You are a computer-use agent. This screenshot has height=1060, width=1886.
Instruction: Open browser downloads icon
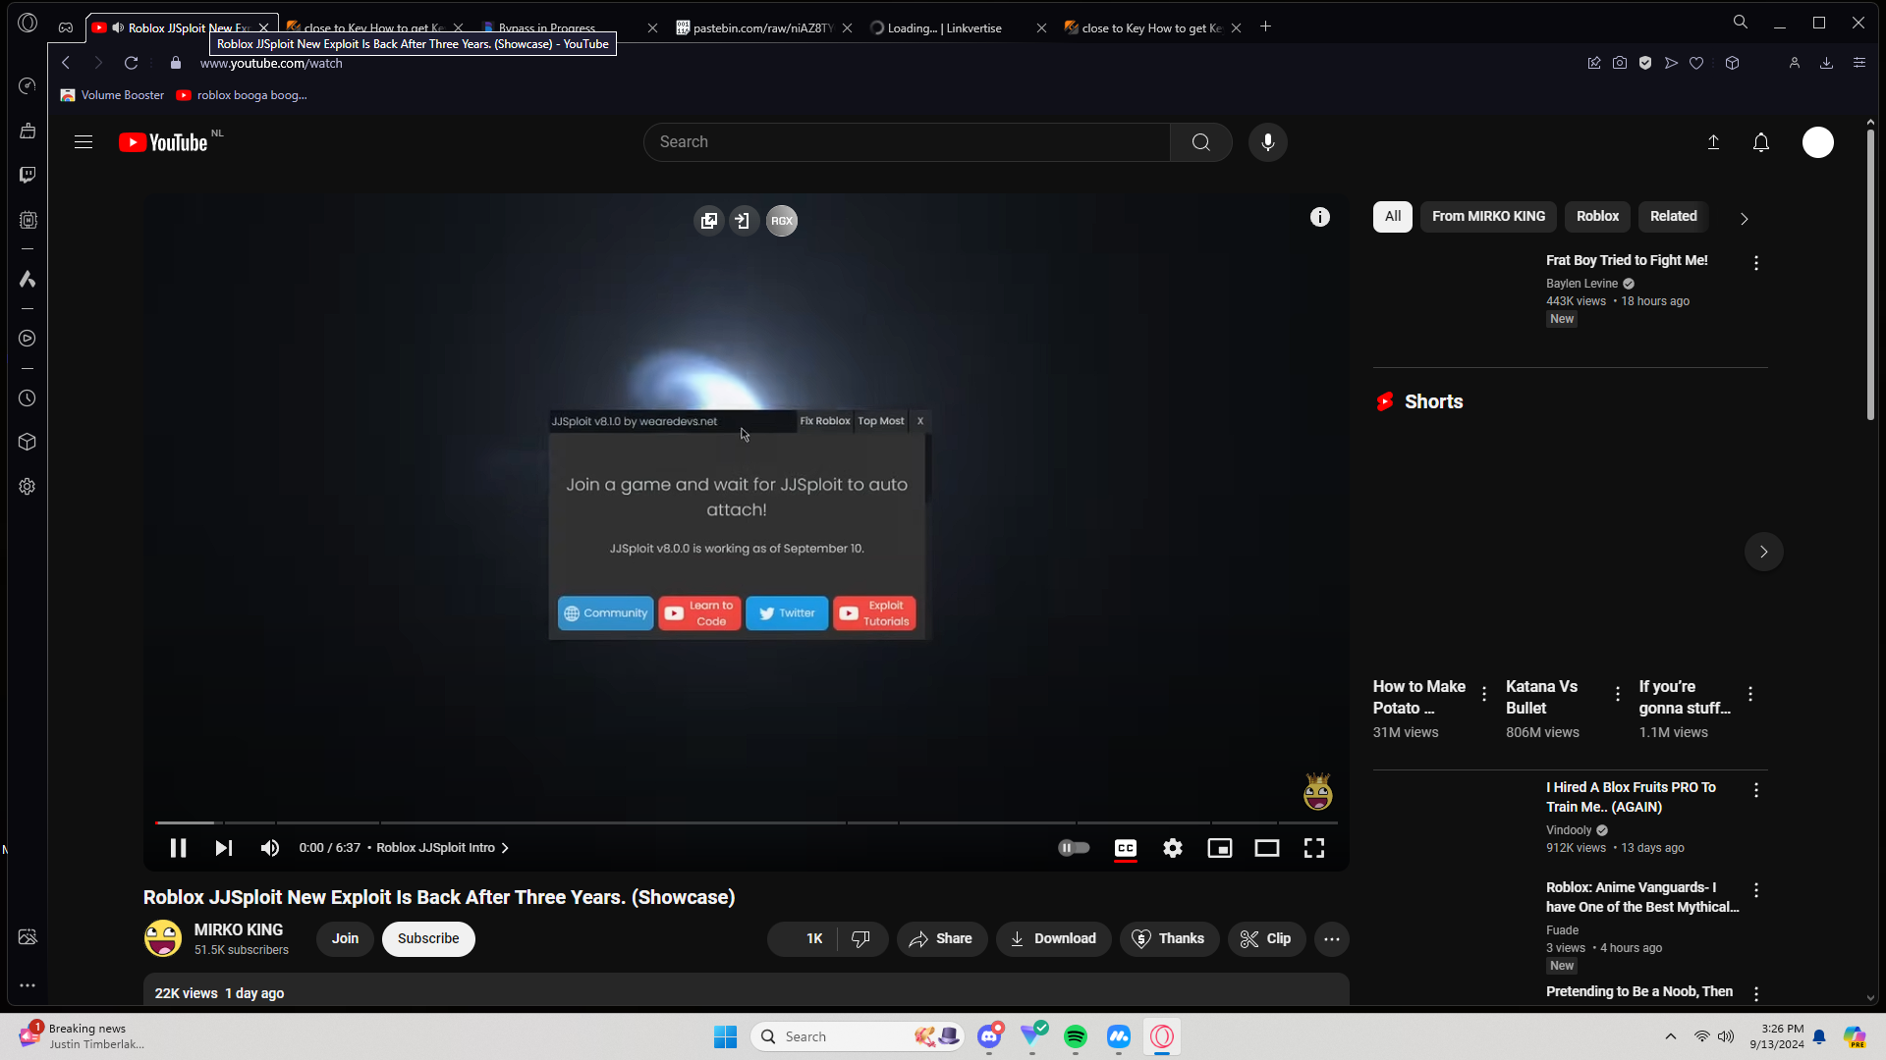pos(1826,63)
